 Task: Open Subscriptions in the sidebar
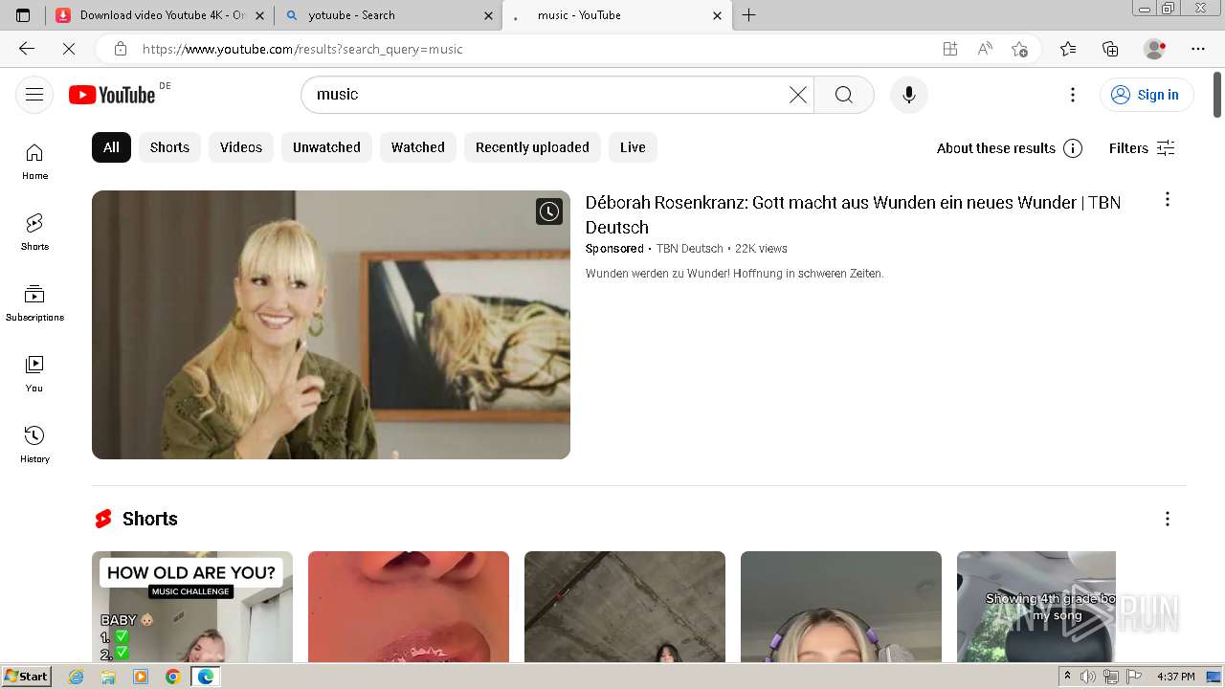click(x=34, y=303)
